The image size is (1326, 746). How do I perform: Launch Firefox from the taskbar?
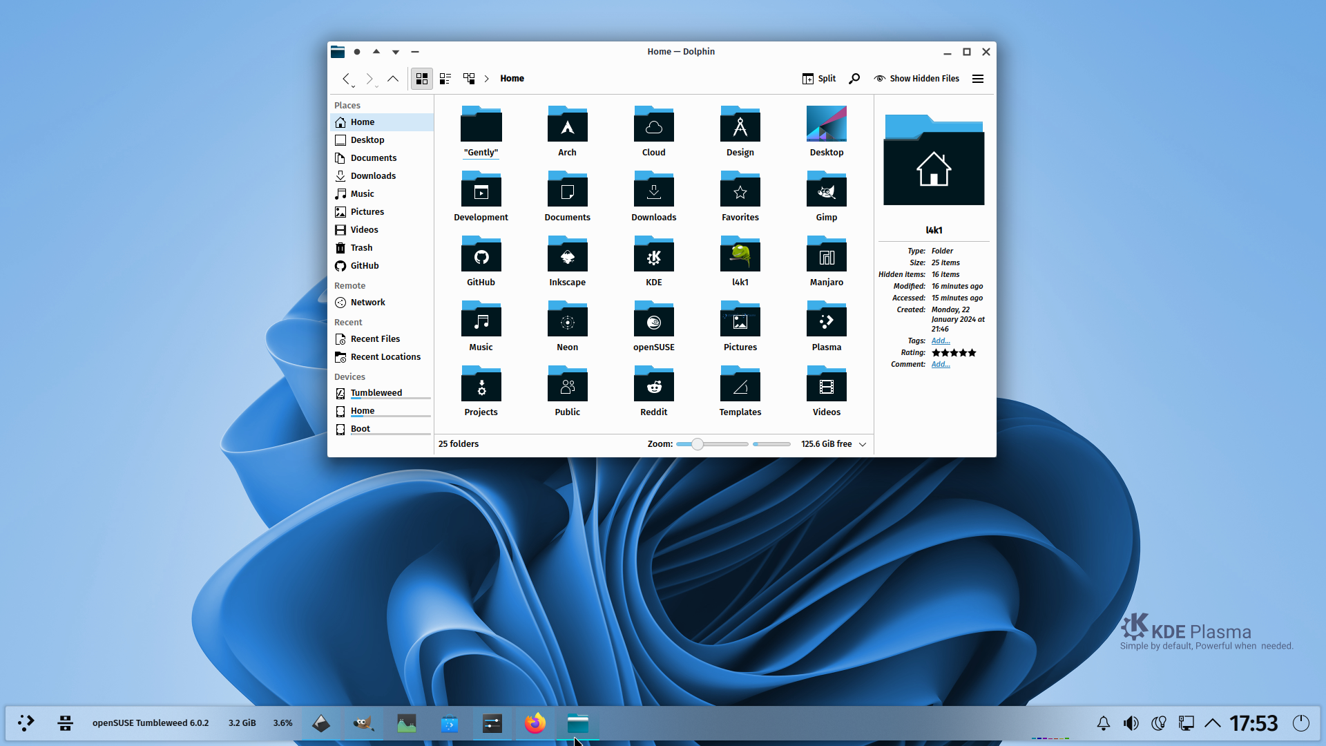(x=535, y=723)
